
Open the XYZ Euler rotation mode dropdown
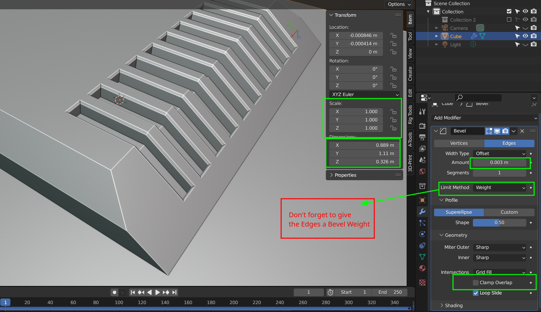point(364,95)
